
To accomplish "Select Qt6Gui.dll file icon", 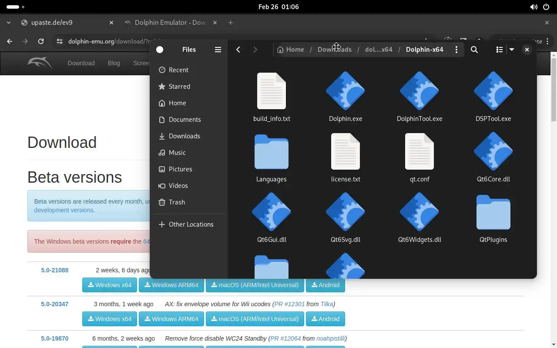I will (x=272, y=212).
